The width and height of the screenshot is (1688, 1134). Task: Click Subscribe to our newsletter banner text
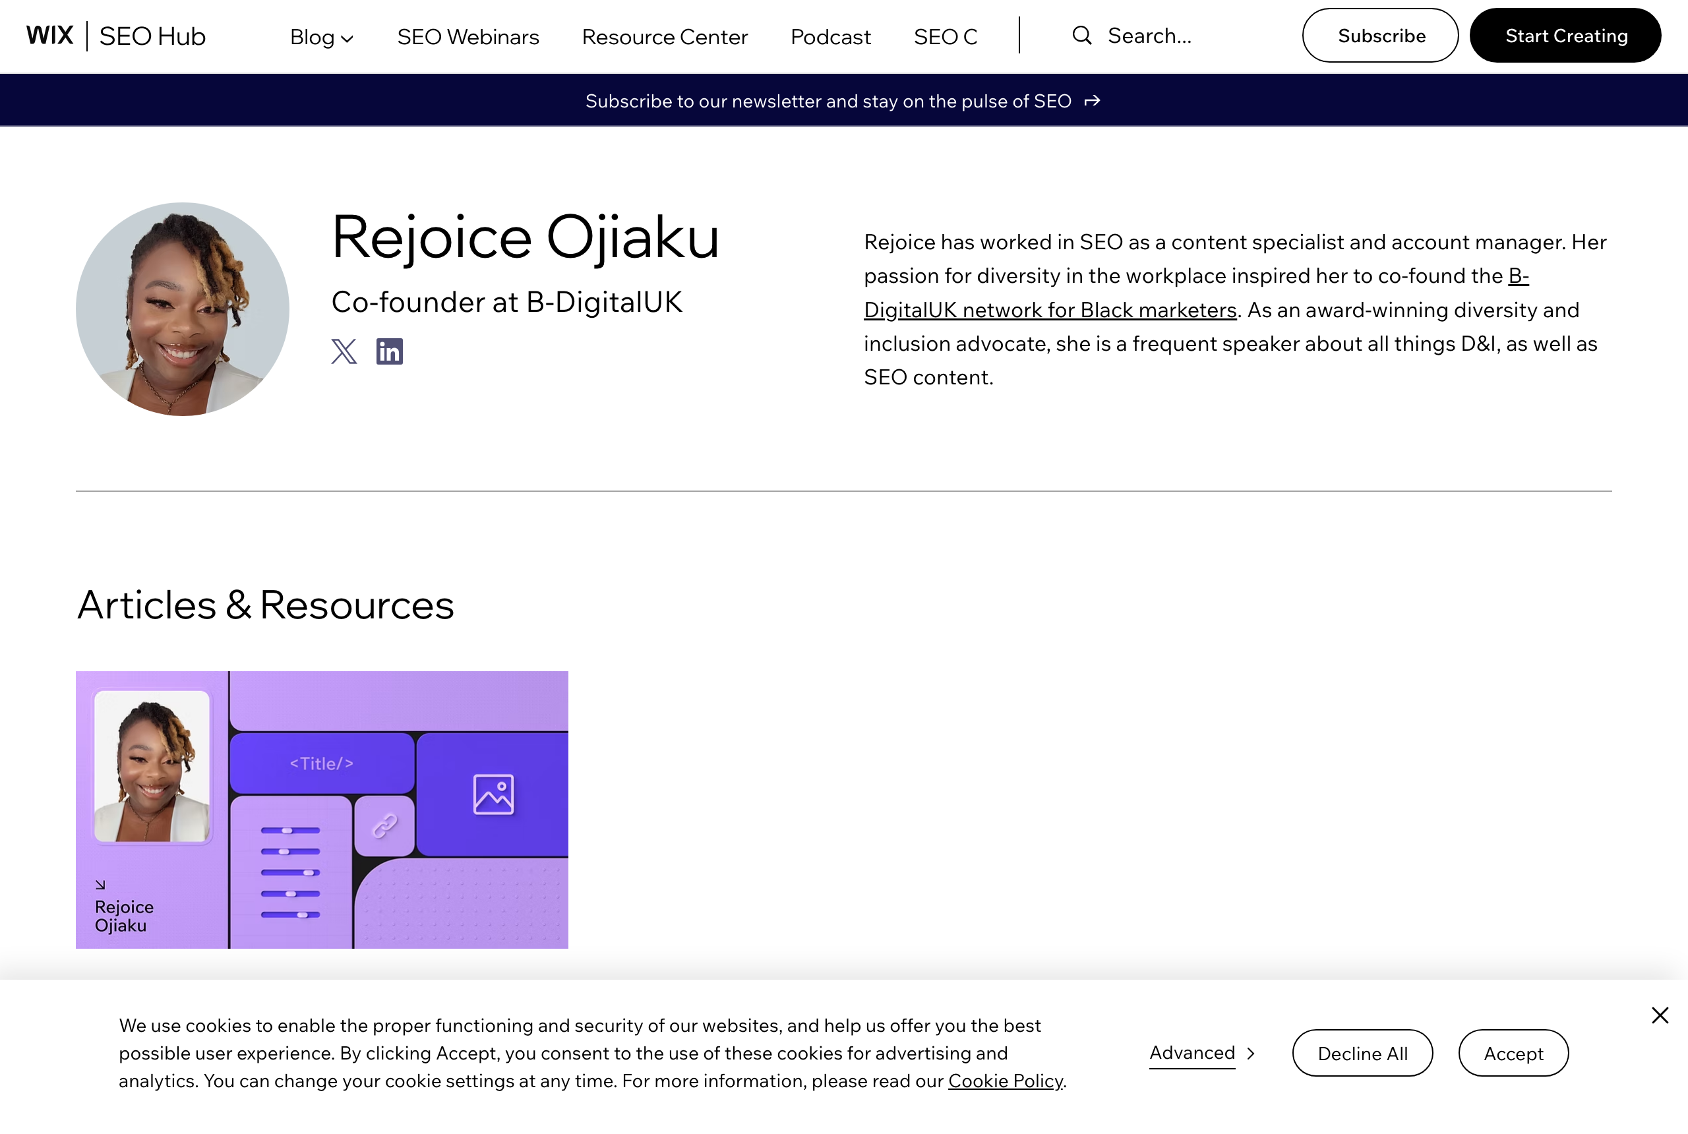(x=828, y=102)
